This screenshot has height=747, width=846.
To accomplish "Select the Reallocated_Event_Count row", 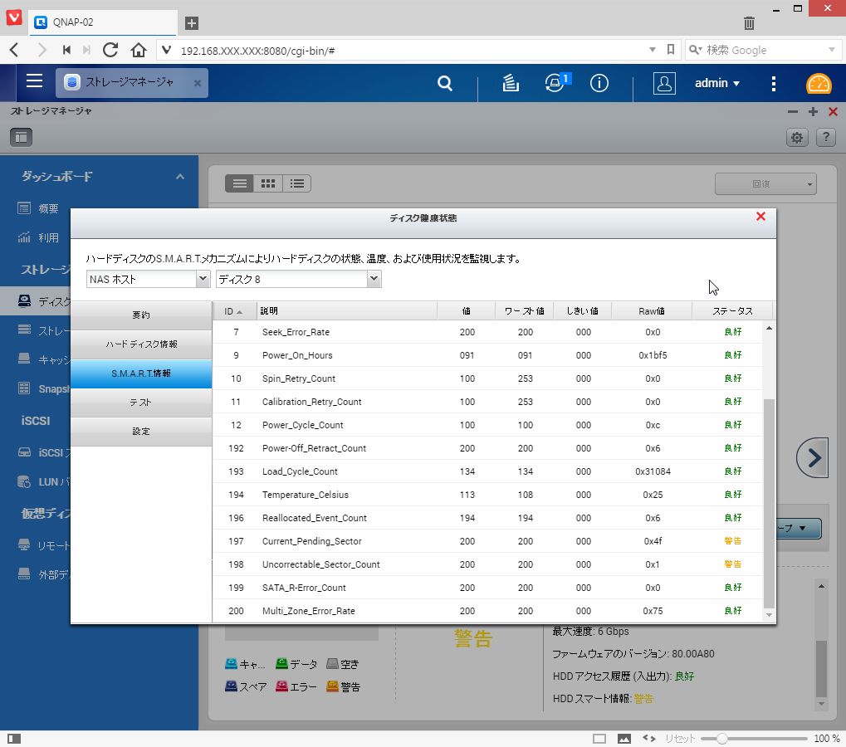I will pyautogui.click(x=487, y=518).
